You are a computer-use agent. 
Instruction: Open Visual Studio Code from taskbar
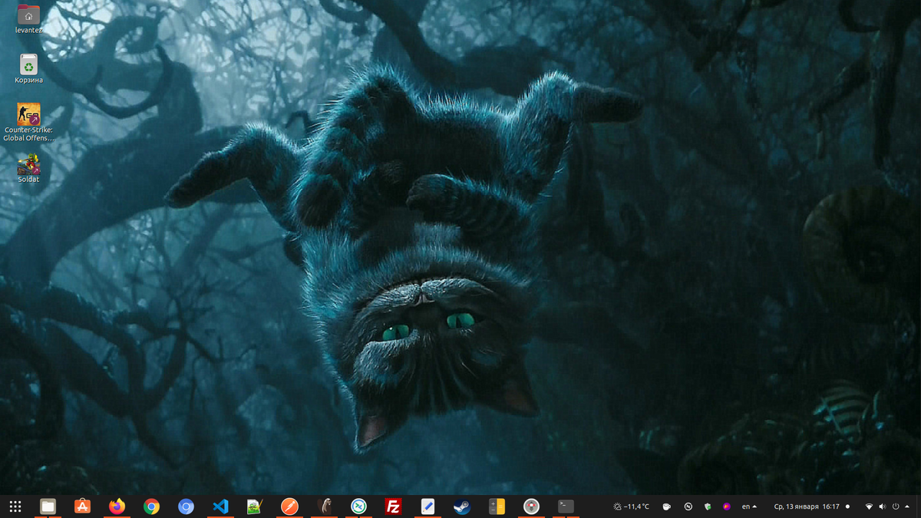pyautogui.click(x=220, y=506)
